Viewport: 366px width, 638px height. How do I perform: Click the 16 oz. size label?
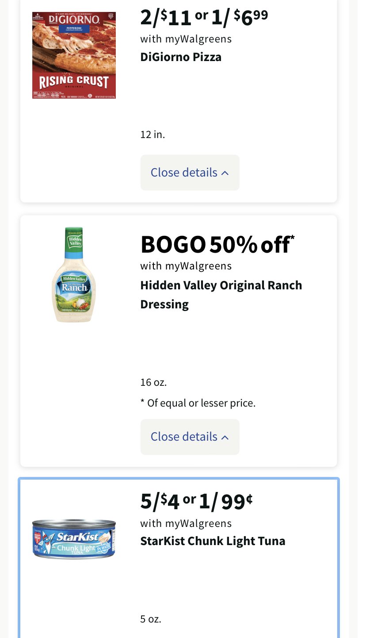coord(153,382)
